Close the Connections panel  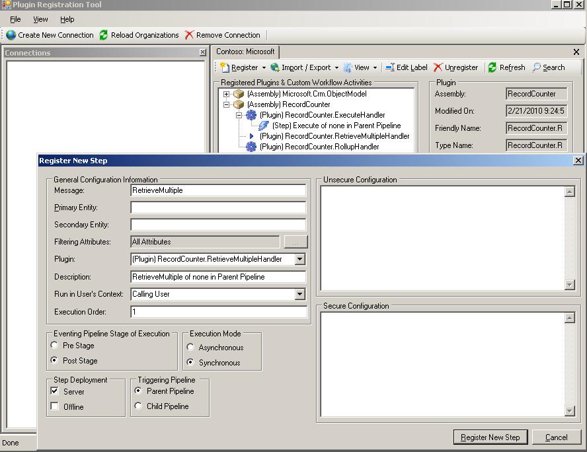tap(202, 52)
